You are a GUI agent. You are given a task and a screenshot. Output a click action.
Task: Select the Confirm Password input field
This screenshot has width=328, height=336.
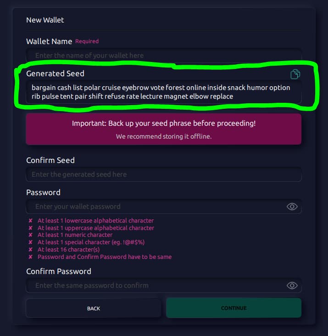164,286
